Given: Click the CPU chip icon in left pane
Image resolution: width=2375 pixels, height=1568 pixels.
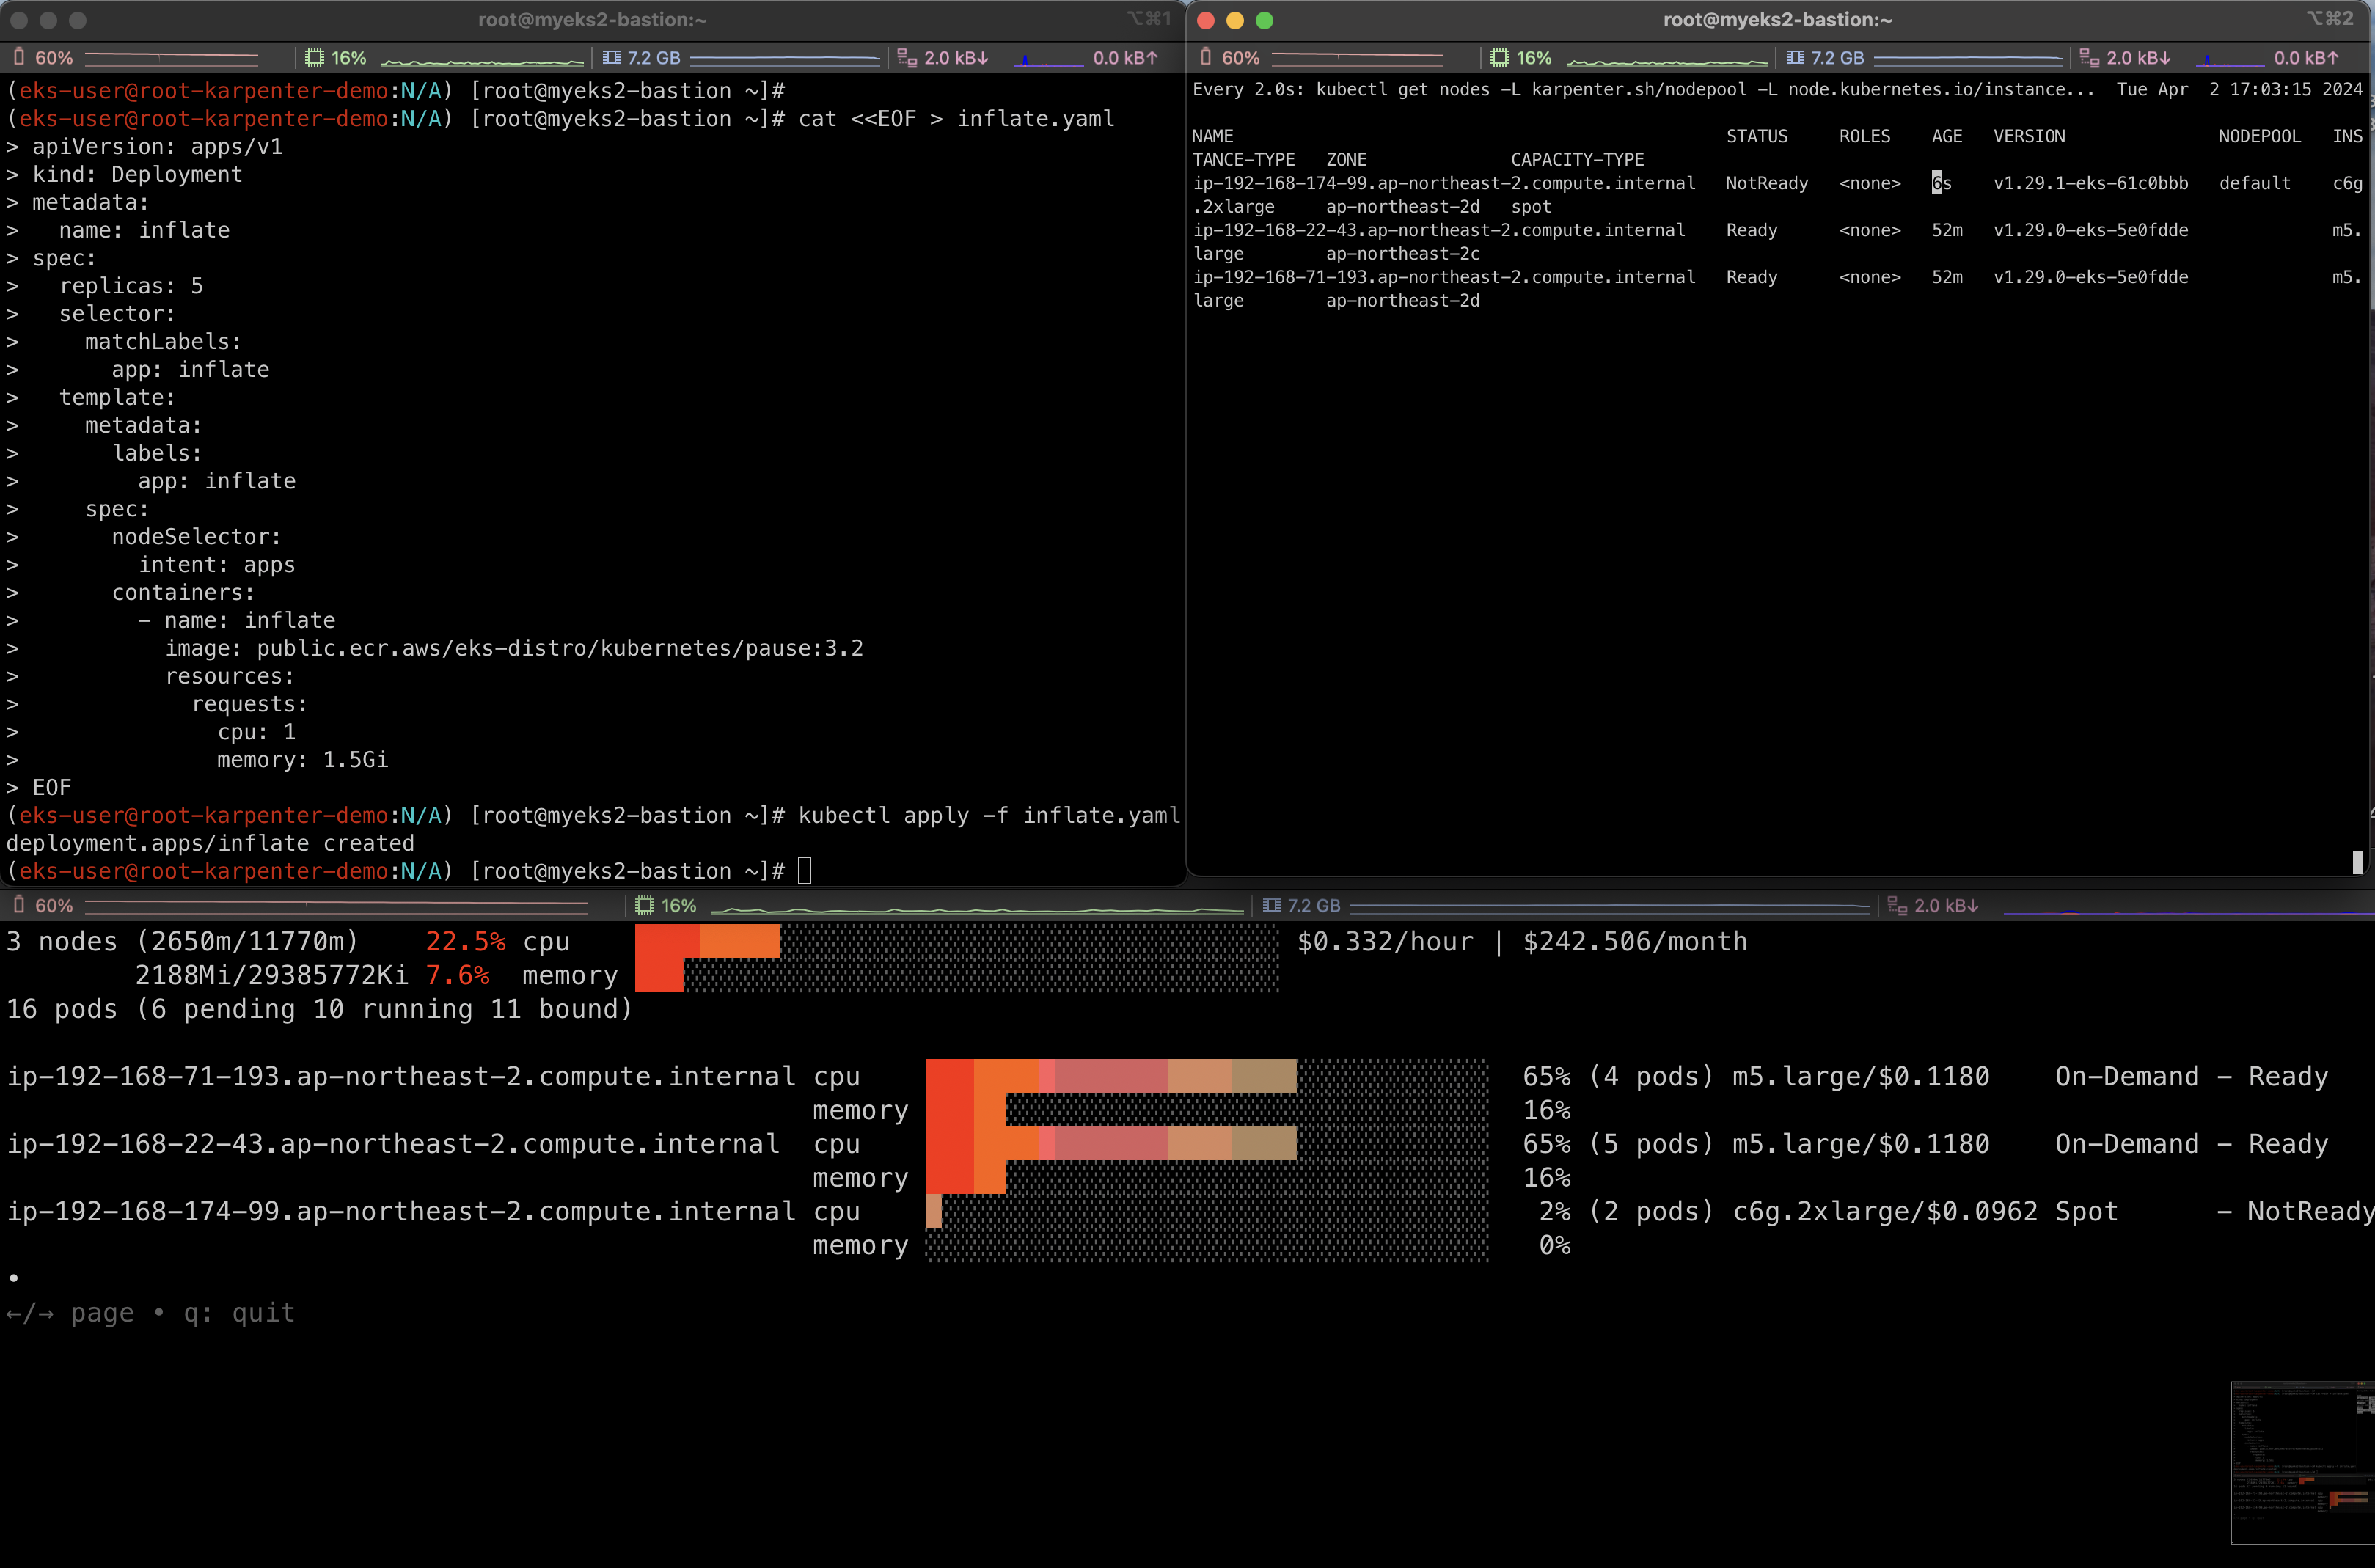Looking at the screenshot, I should (x=314, y=57).
